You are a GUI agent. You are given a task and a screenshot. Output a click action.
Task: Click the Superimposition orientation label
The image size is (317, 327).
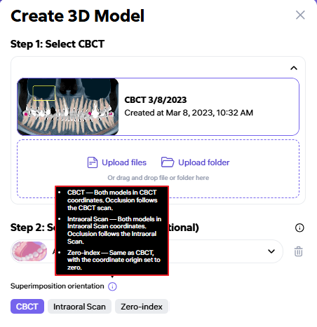(58, 286)
